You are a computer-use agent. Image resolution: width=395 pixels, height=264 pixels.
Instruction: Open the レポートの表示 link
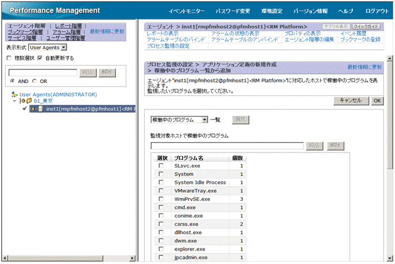tap(163, 34)
